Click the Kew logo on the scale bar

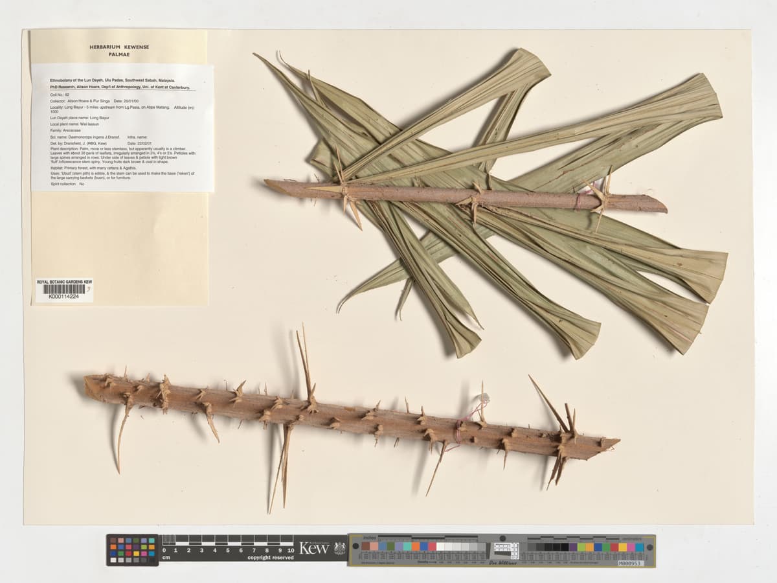coord(315,549)
